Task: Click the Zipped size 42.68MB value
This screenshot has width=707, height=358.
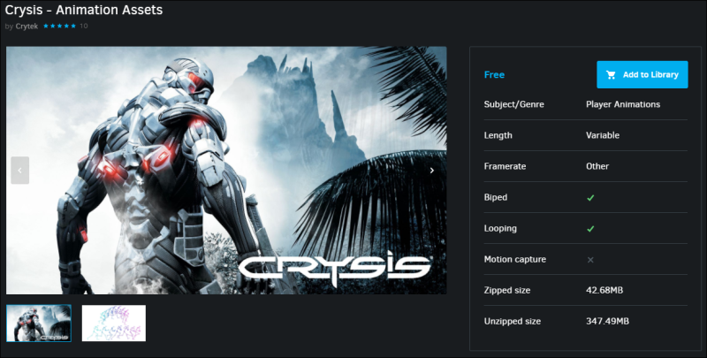Action: tap(604, 290)
